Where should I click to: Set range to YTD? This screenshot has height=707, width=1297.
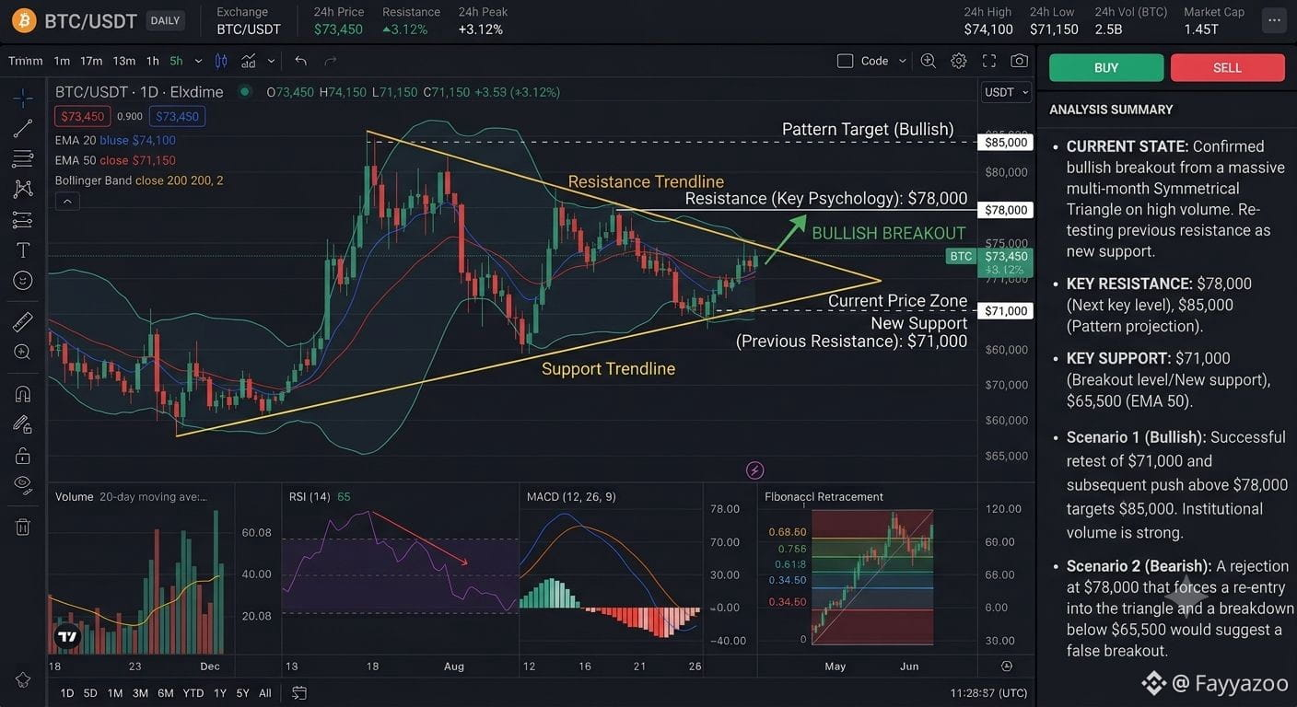(x=193, y=692)
